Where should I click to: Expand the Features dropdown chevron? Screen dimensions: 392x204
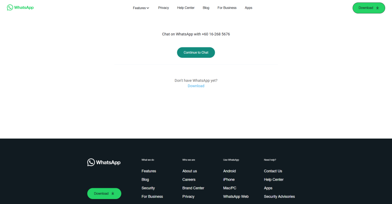point(148,8)
